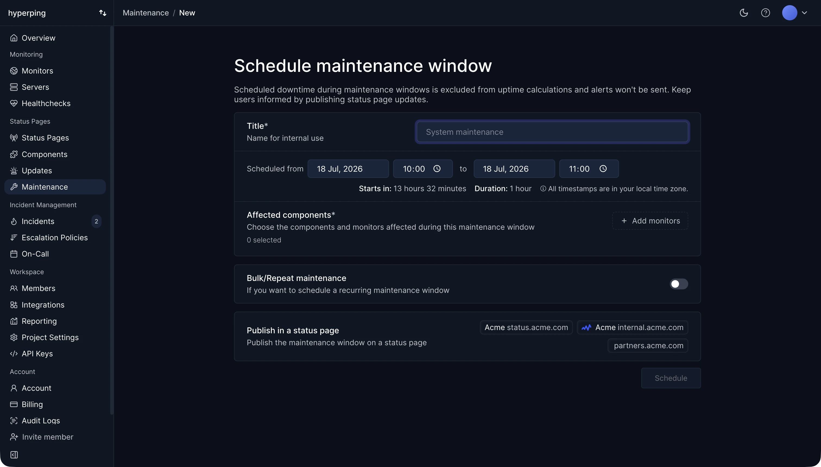Open Incidents in sidebar

click(55, 221)
